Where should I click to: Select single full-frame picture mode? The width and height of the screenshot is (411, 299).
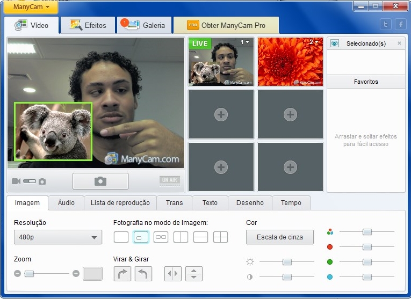click(121, 237)
